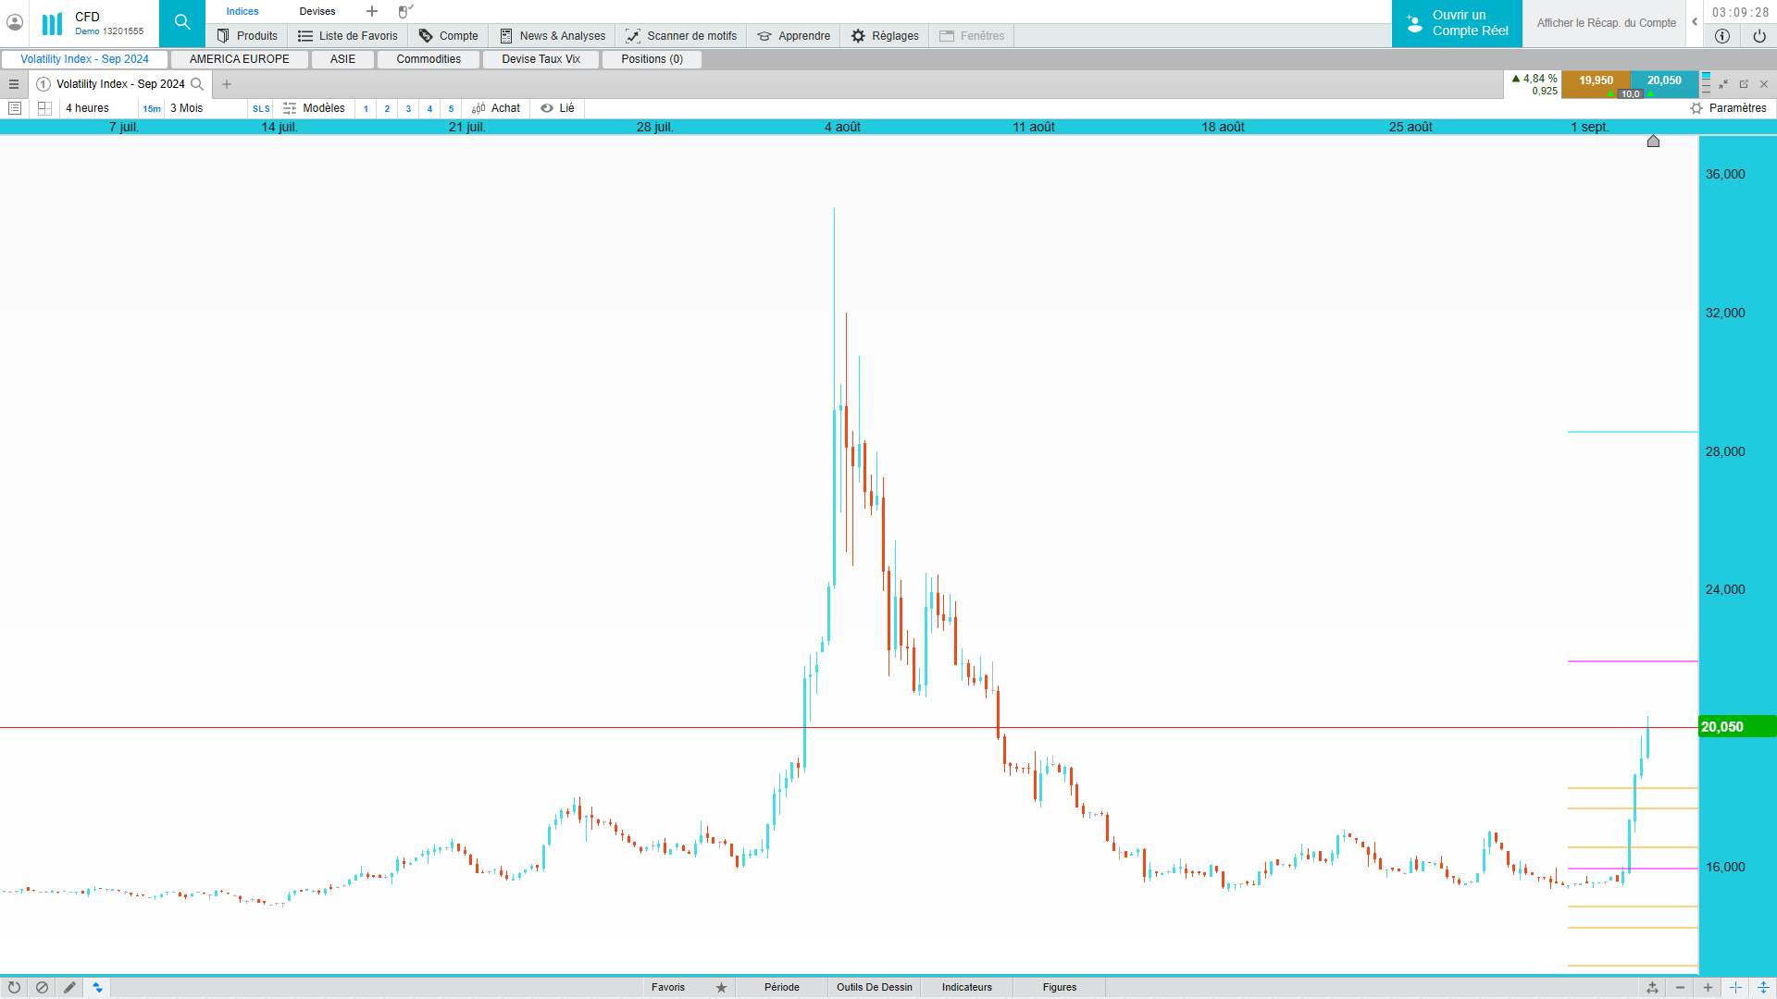Click the pencil drawing icon at bottom left
The image size is (1777, 999).
point(69,987)
